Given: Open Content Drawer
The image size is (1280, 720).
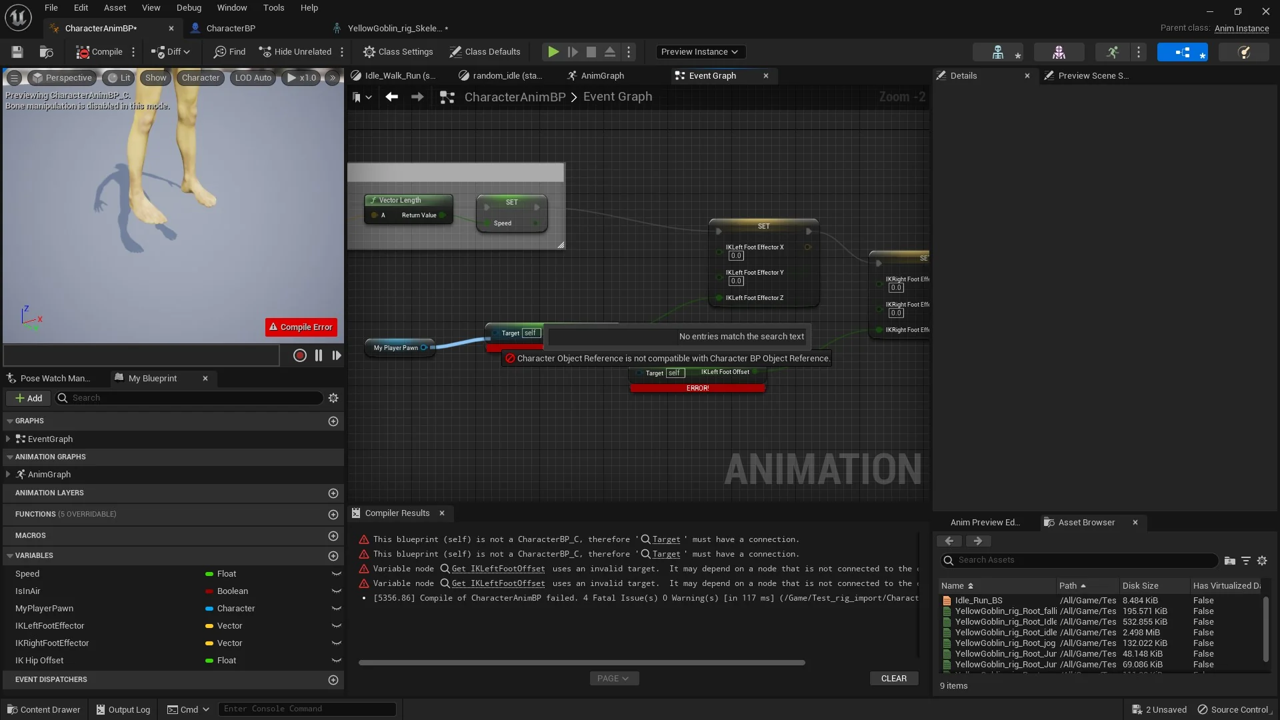Looking at the screenshot, I should [x=43, y=709].
